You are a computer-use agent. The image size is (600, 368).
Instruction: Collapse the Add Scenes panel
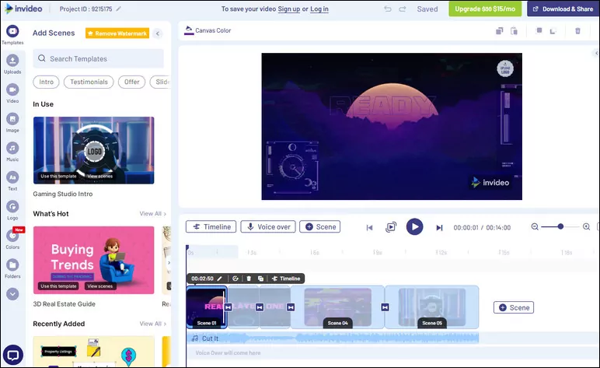(x=158, y=33)
